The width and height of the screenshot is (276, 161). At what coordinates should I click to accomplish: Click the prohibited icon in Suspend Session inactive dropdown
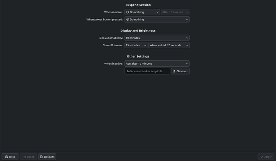point(128,12)
